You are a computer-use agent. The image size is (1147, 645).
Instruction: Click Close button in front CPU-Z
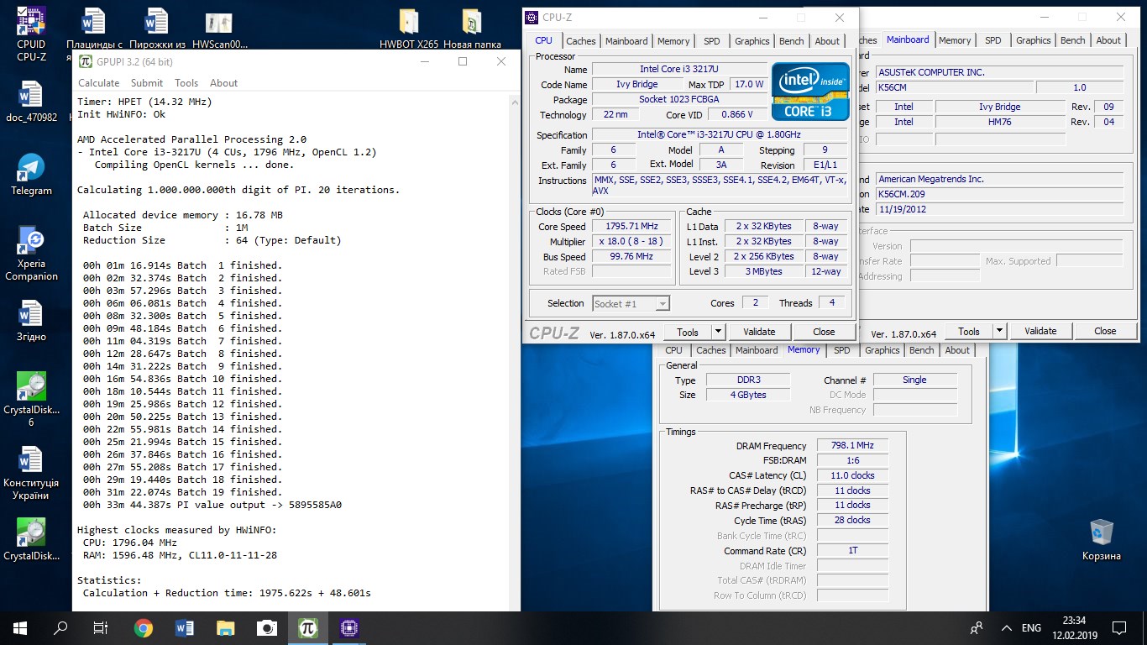[x=824, y=332]
